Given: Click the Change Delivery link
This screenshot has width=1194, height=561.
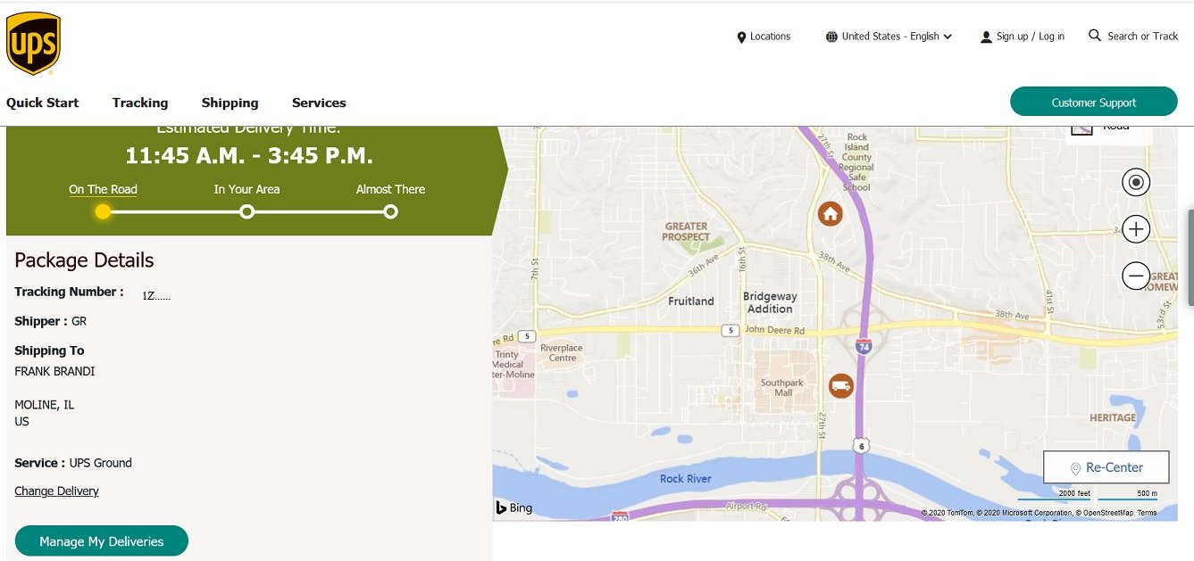Looking at the screenshot, I should (56, 491).
